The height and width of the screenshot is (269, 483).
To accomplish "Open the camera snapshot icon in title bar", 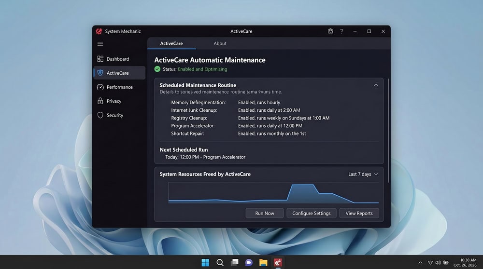I will (x=330, y=31).
